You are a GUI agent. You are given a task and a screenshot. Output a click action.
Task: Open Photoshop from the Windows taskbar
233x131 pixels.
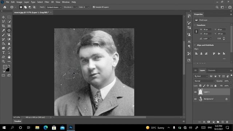(x=71, y=128)
